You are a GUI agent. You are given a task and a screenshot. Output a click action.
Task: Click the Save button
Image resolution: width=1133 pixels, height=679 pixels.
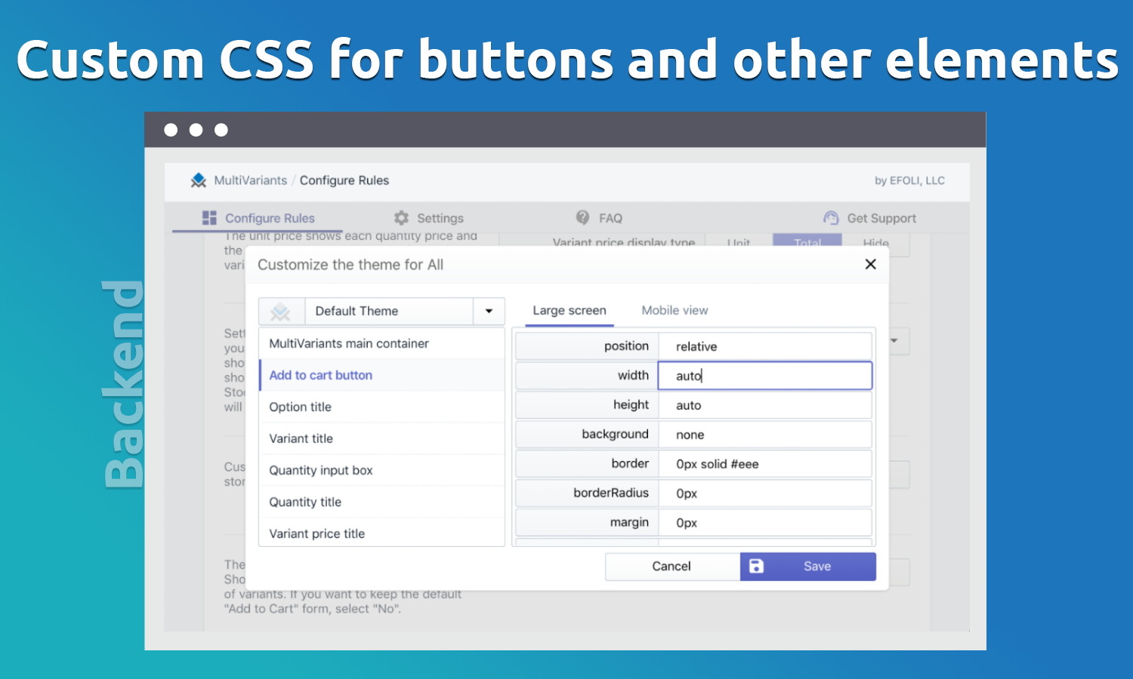808,567
